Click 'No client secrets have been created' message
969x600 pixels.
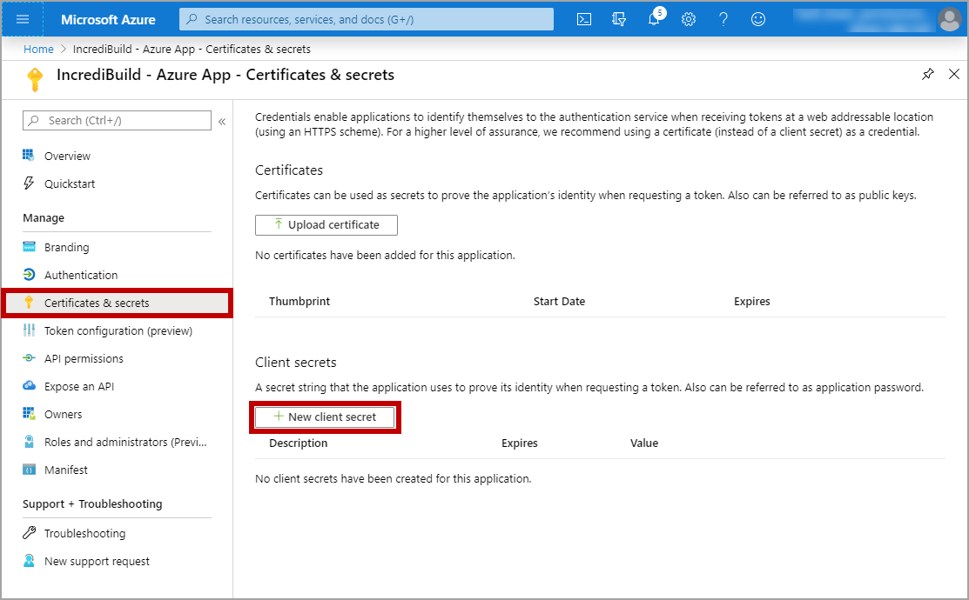[393, 478]
